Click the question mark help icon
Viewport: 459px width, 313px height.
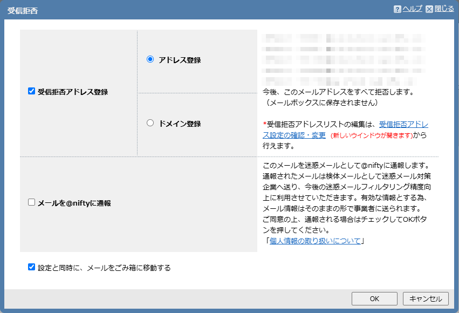click(397, 9)
